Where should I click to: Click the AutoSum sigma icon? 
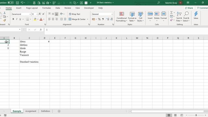click(x=171, y=13)
